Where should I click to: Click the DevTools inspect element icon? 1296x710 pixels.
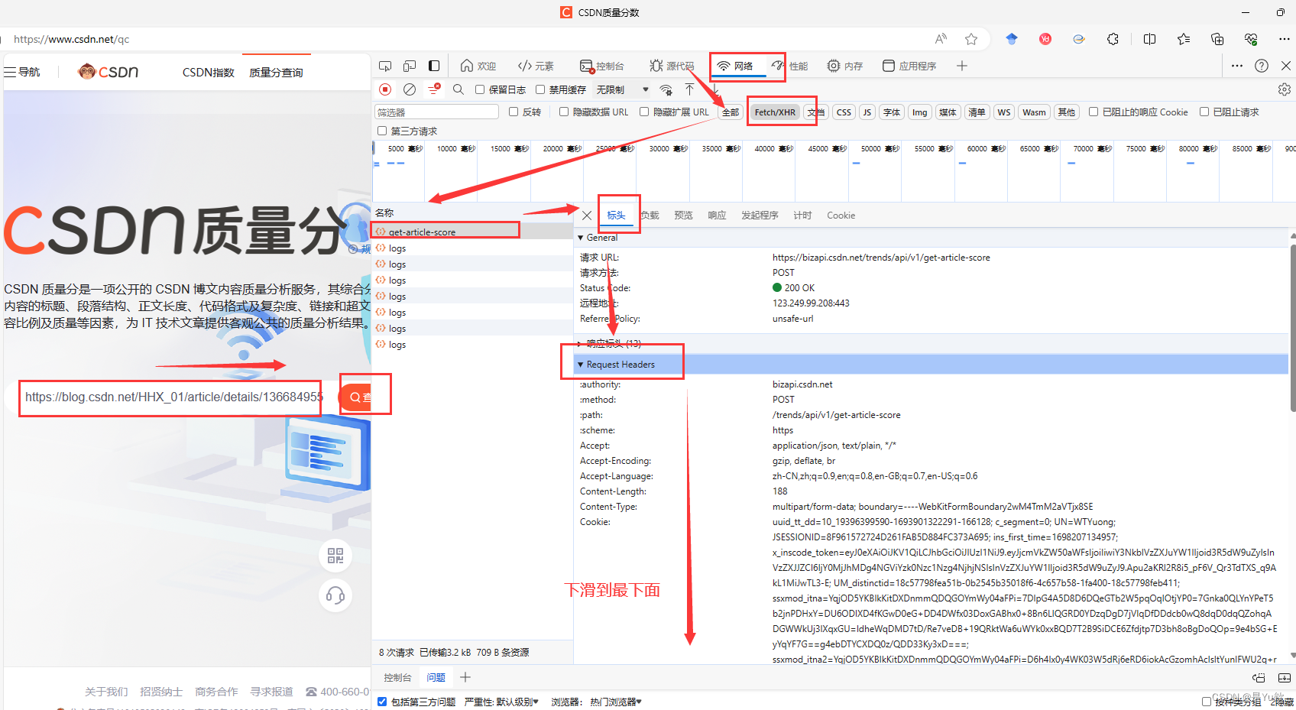click(385, 66)
